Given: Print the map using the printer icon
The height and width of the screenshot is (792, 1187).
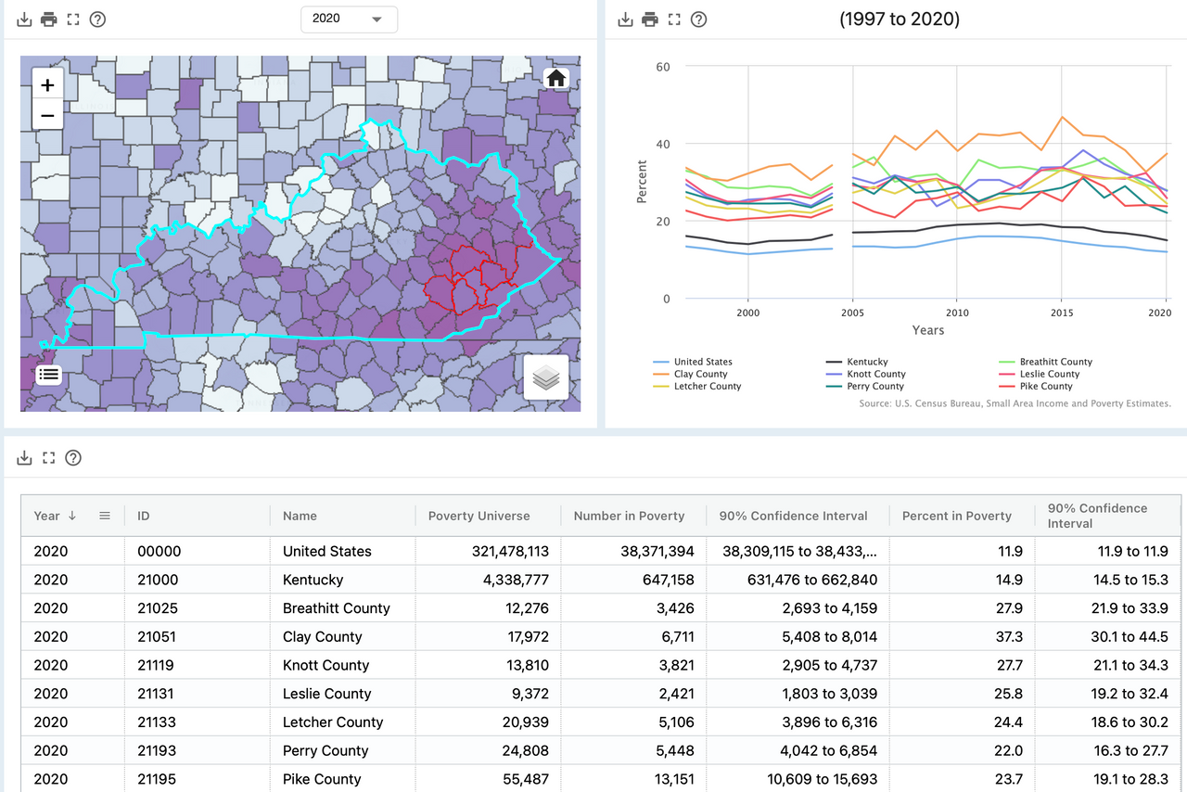Looking at the screenshot, I should pos(49,19).
